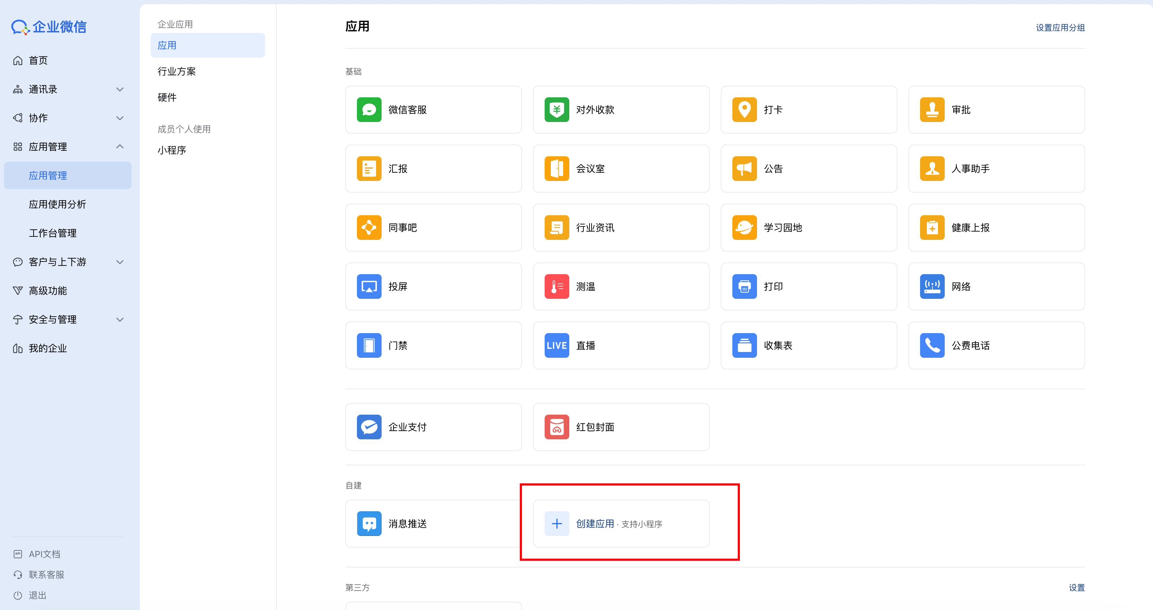This screenshot has height=610, width=1153.
Task: Open 应用使用分析 in the sidebar
Action: 57,204
